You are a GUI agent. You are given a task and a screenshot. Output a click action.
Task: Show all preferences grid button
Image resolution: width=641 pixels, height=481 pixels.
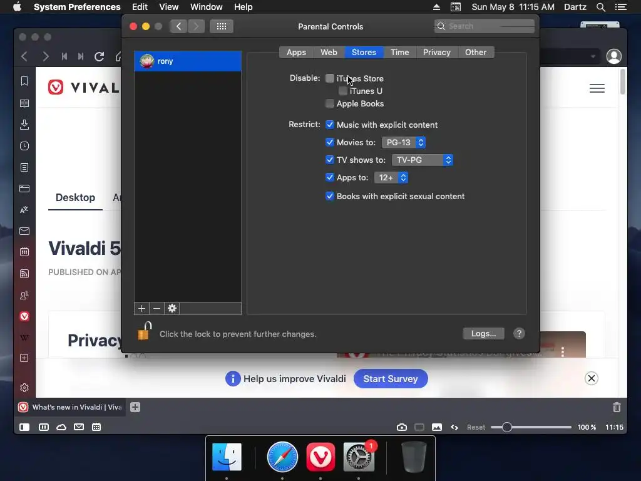(221, 26)
